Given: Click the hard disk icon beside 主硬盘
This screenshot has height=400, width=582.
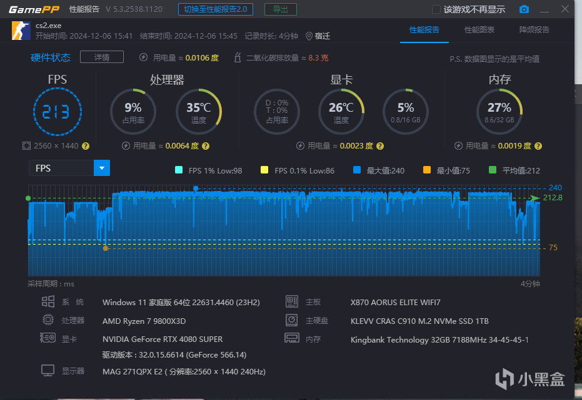Looking at the screenshot, I should coord(292,320).
